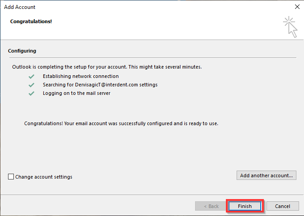Enable Change account settings checkbox
Viewport: 304px width, 216px height.
pyautogui.click(x=11, y=176)
